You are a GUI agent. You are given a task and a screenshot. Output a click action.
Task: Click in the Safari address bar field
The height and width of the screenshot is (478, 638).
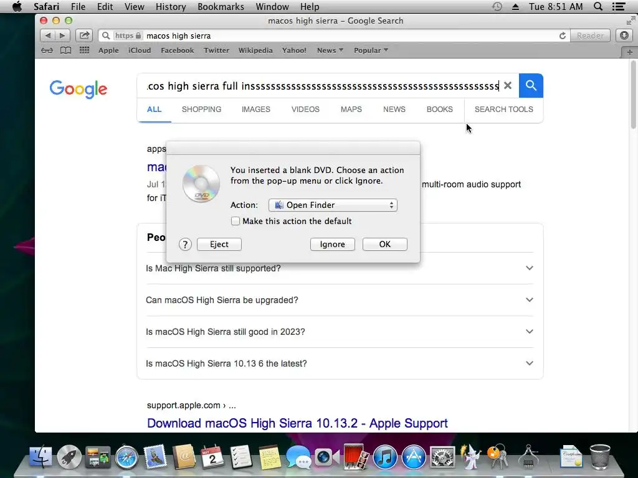tap(334, 35)
